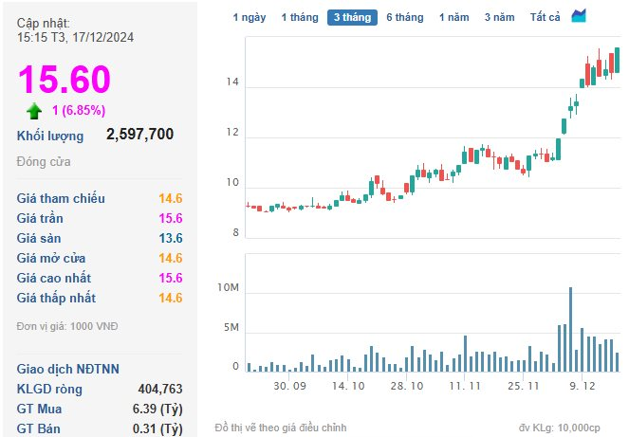Click the Khối lượng label
This screenshot has width=629, height=437.
(50, 136)
